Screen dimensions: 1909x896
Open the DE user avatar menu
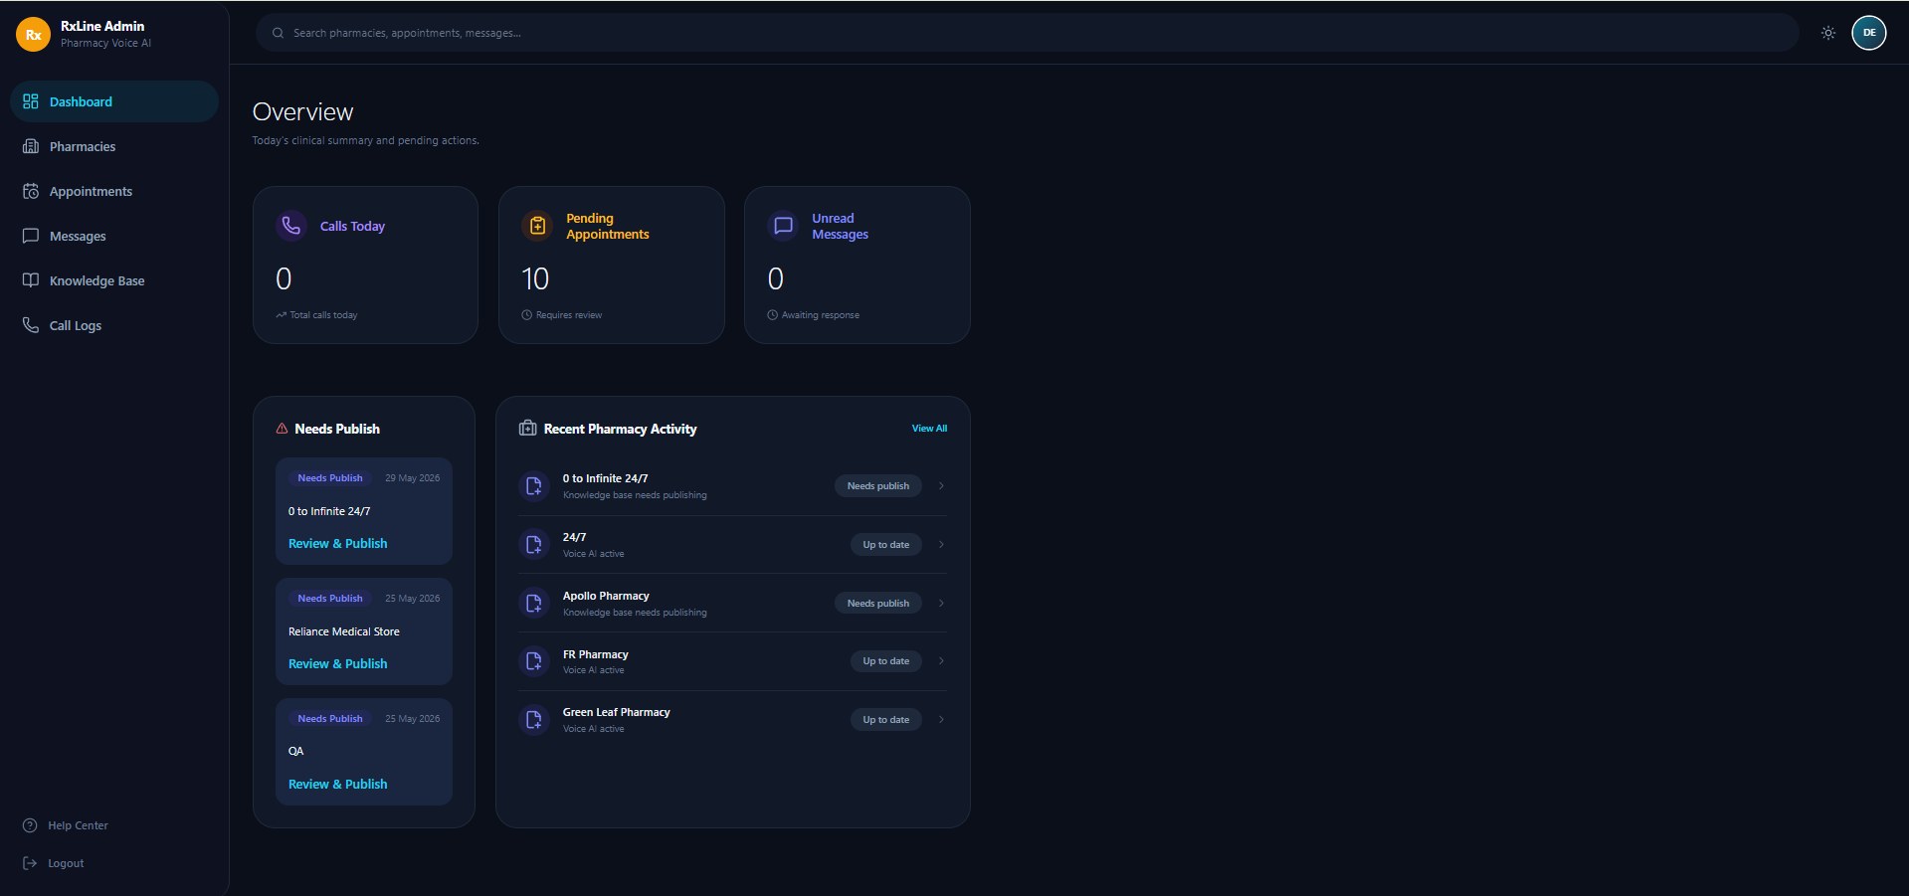(1868, 33)
